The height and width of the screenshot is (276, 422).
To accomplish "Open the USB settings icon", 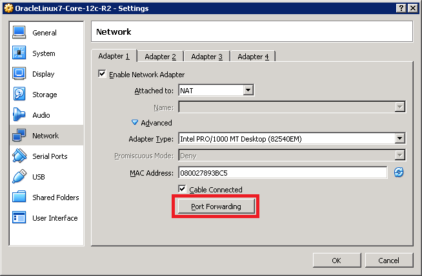I will point(19,177).
